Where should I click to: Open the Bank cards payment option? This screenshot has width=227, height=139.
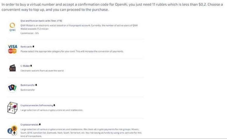click(x=26, y=47)
